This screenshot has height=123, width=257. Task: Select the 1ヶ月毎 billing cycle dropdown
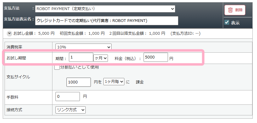click(x=114, y=82)
